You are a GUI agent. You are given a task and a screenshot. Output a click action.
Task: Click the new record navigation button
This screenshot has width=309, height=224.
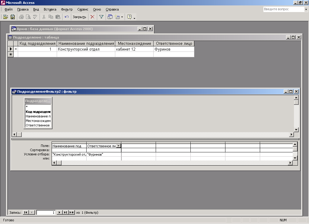point(72,212)
